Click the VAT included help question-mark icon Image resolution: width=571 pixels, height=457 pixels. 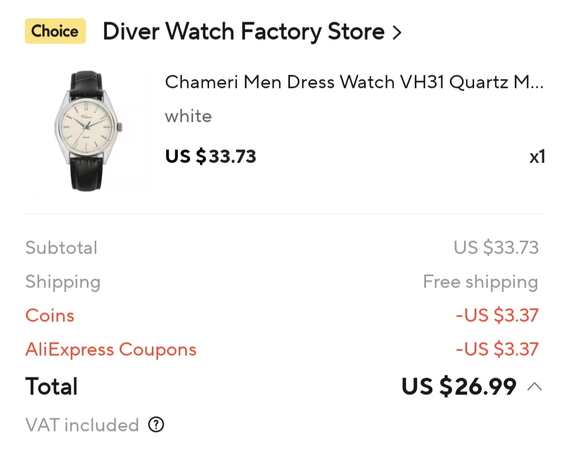(x=156, y=425)
